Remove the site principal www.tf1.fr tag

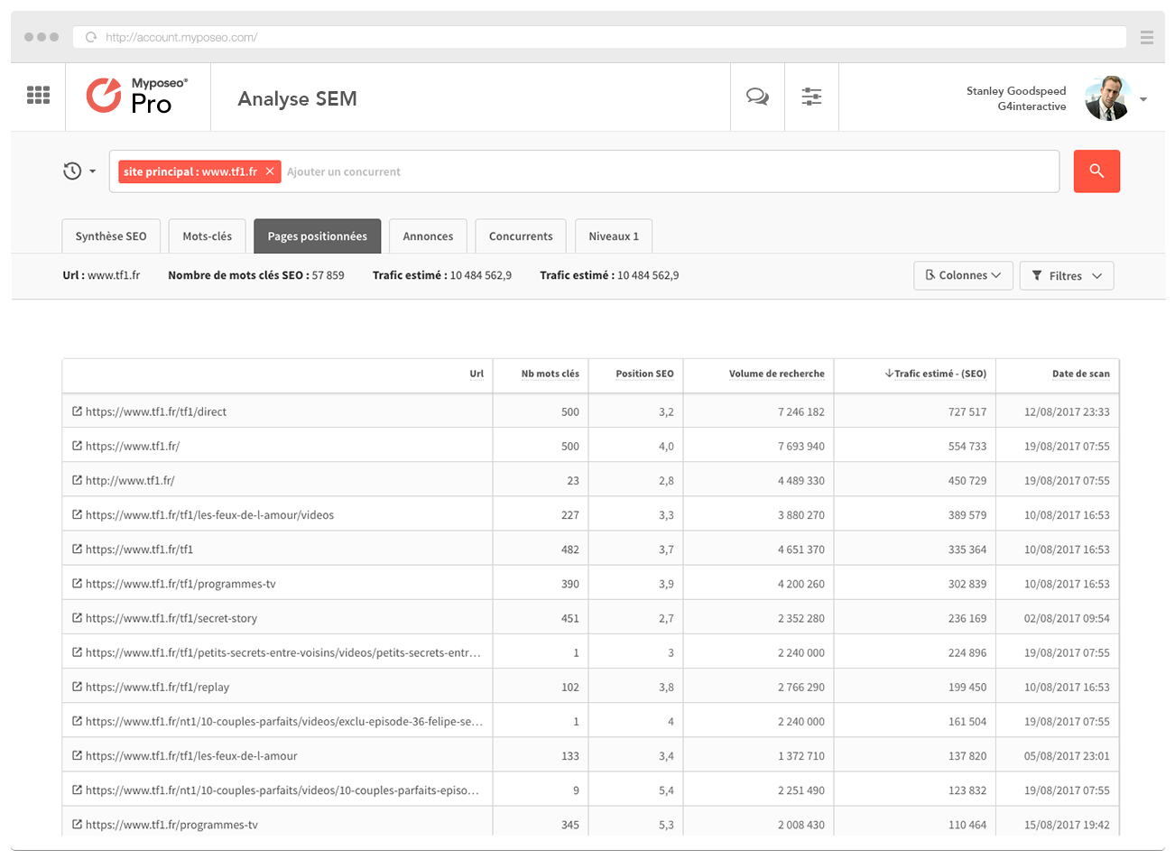coord(269,171)
